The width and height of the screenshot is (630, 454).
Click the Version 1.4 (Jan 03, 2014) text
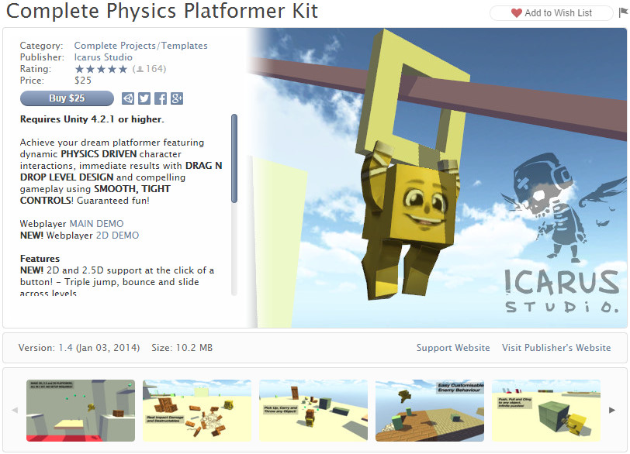79,348
